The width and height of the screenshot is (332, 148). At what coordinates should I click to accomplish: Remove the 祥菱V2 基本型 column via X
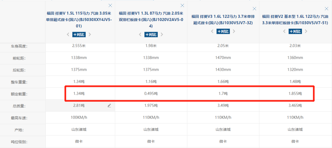point(327,9)
